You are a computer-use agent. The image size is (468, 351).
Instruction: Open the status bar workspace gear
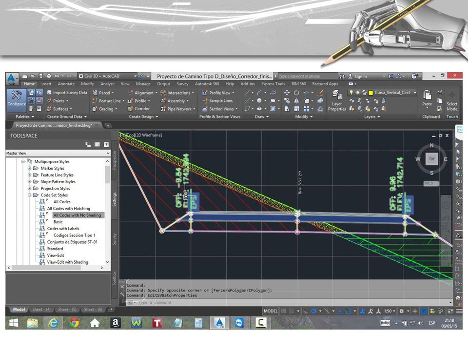402,311
